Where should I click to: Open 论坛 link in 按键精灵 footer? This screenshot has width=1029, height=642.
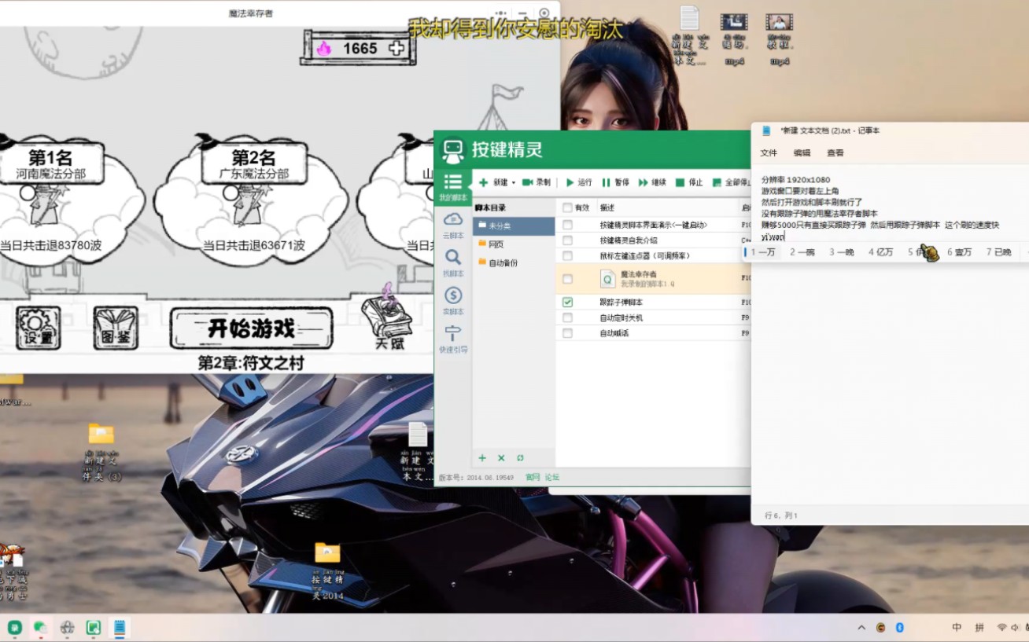(x=552, y=477)
